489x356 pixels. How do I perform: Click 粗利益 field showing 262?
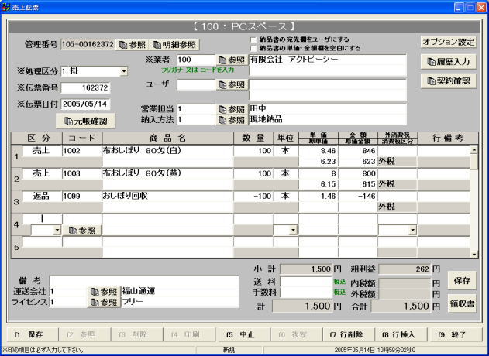tap(405, 269)
